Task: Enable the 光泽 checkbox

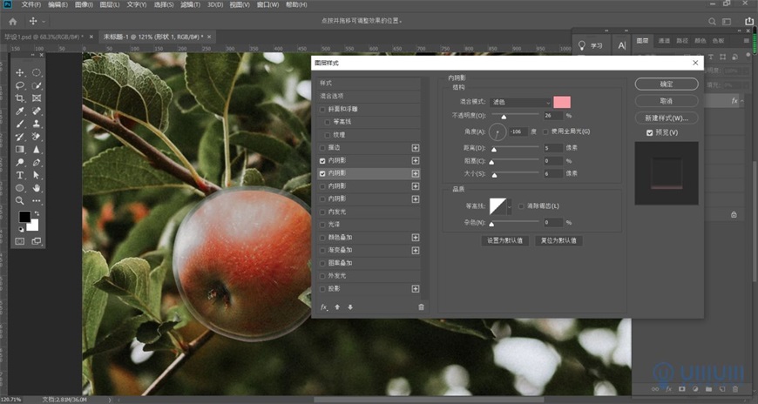Action: [x=322, y=225]
